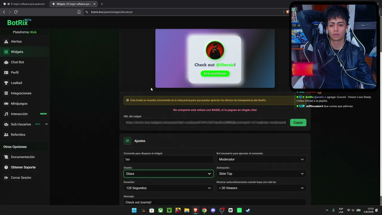
Task: Click the Chat Bot robot icon
Action: coord(6,62)
